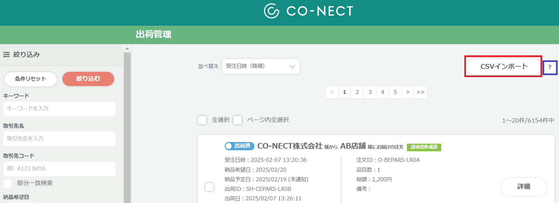Click the previous page < arrow
This screenshot has height=203, width=559.
pos(332,92)
